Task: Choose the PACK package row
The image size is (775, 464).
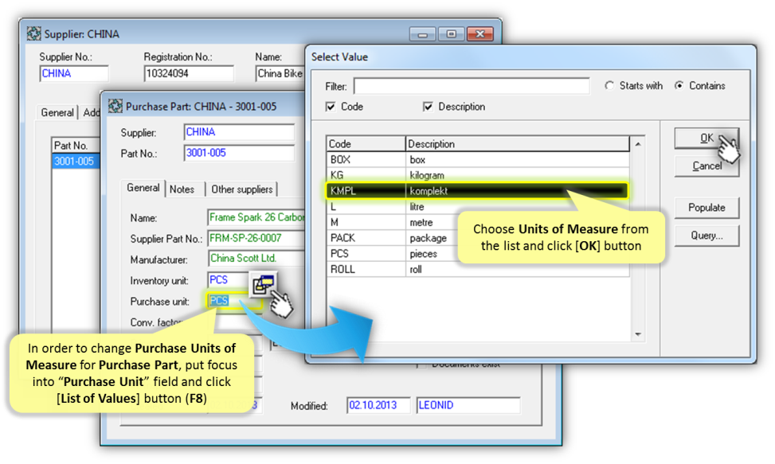Action: (x=476, y=238)
